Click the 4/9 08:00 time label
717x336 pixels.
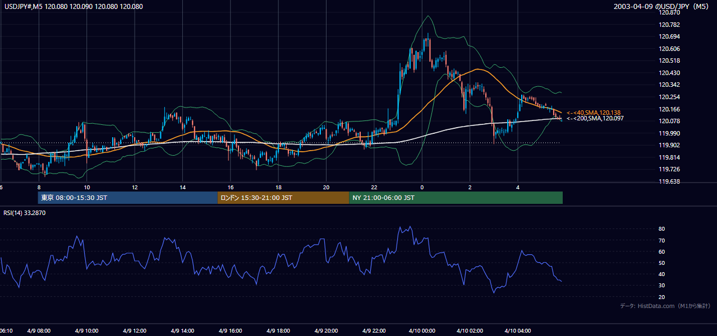(x=39, y=331)
